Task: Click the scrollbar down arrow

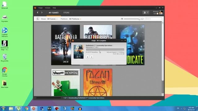Action: coord(163,95)
